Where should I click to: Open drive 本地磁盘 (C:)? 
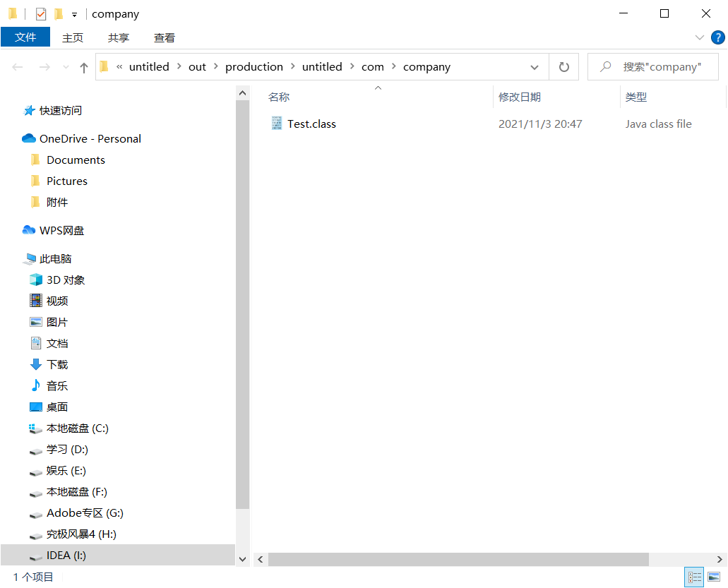(78, 428)
